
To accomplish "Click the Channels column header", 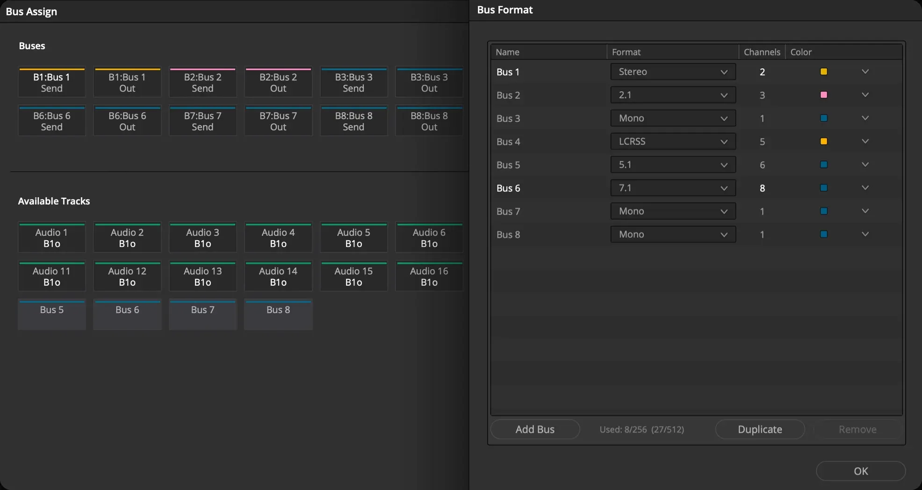I will click(762, 52).
